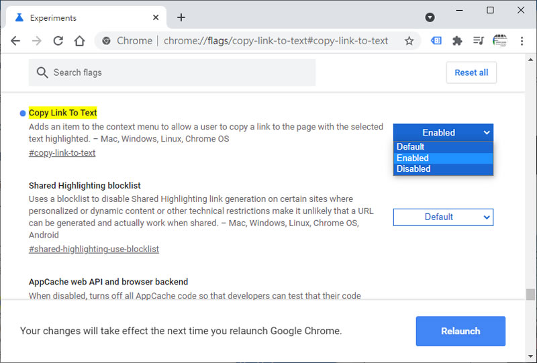Click the vertical scrollbar thumb
Screen dimensions: 537x363
(530, 294)
